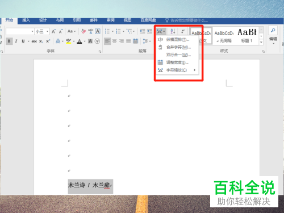Apply black font color A
284x213 pixels.
(80, 41)
